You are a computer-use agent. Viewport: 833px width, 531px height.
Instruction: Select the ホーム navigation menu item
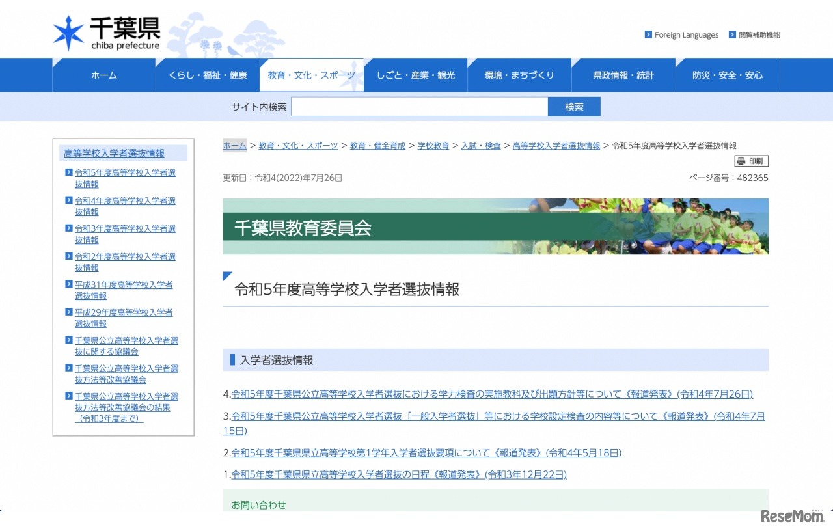(103, 75)
